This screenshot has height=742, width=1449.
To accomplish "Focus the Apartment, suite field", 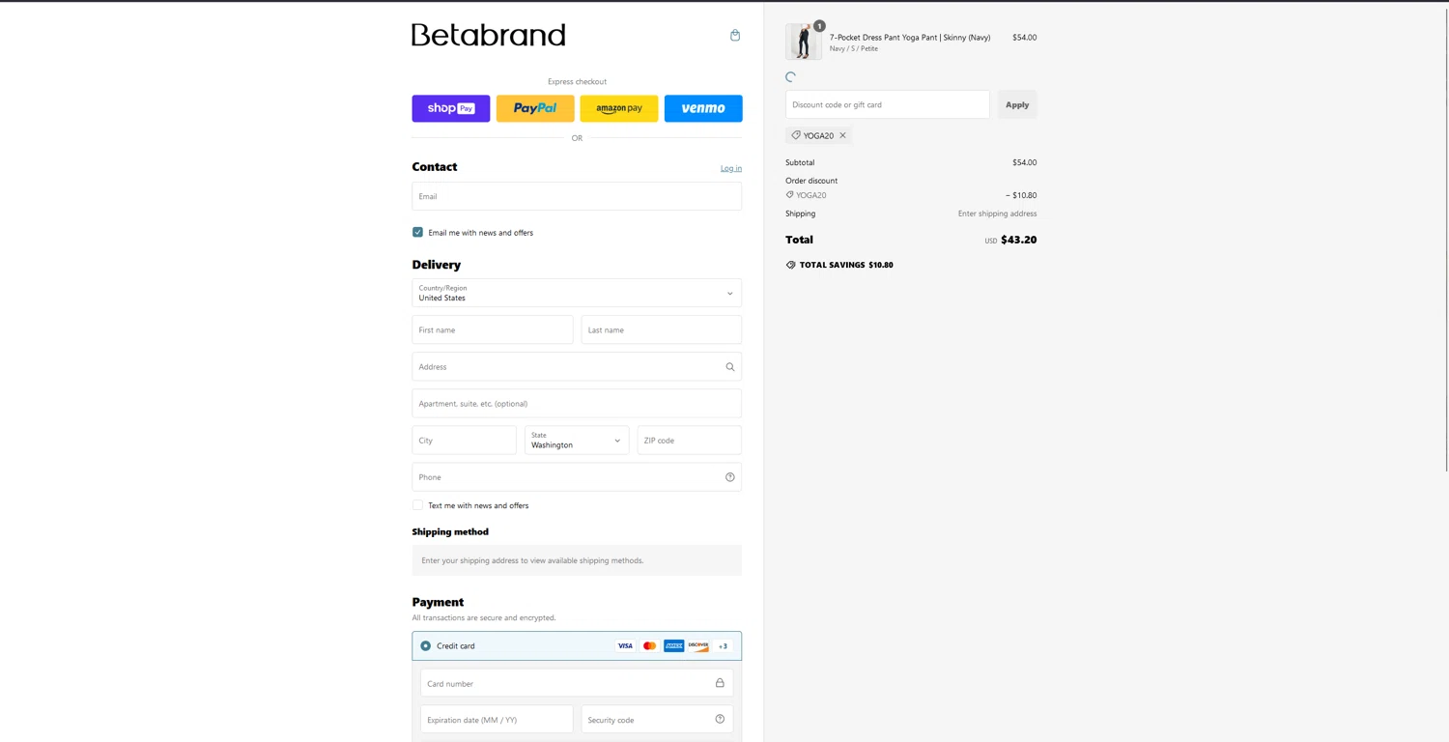I will click(x=577, y=404).
